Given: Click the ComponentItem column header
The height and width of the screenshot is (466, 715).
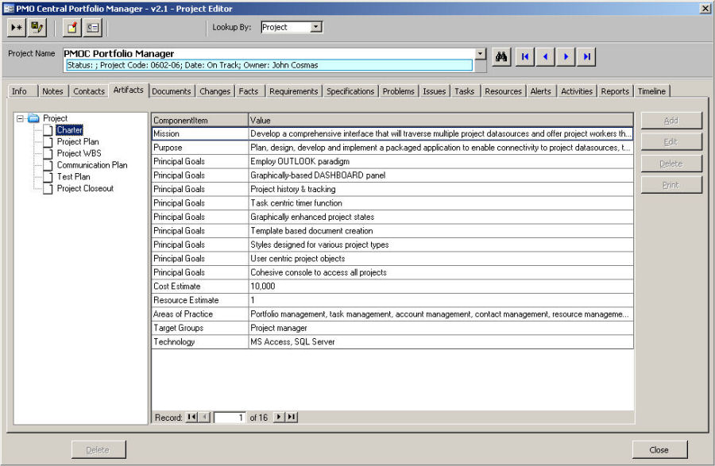Looking at the screenshot, I should pyautogui.click(x=200, y=120).
